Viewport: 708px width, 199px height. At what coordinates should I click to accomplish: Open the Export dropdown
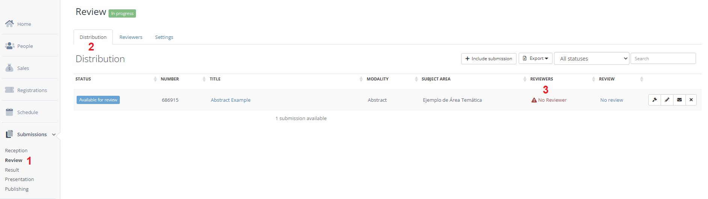point(535,58)
